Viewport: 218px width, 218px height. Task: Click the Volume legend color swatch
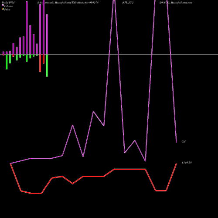click(x=3, y=6)
